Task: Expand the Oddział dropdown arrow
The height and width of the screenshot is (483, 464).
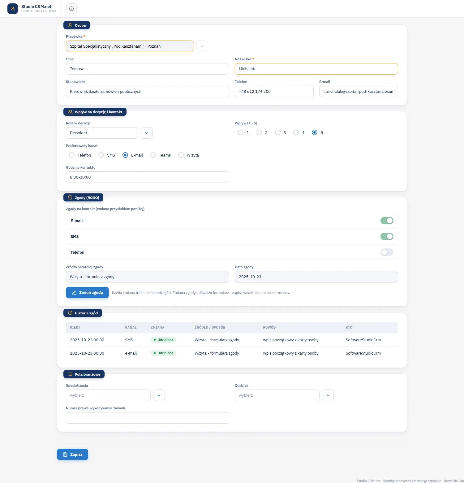Action: tap(328, 395)
